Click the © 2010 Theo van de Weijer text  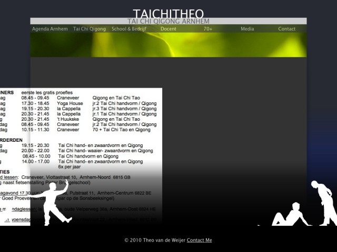(x=155, y=240)
